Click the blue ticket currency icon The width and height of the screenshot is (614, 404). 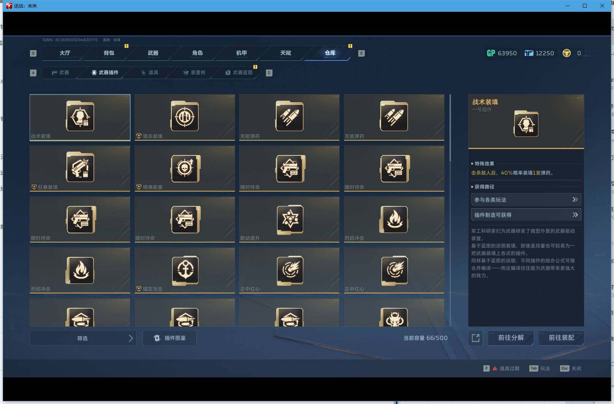pyautogui.click(x=529, y=53)
